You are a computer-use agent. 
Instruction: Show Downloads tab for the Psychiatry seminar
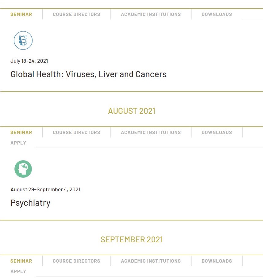click(x=217, y=133)
